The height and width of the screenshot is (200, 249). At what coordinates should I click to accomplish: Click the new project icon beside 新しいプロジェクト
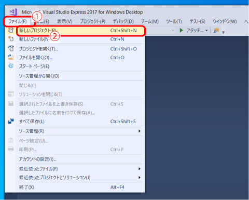click(11, 30)
